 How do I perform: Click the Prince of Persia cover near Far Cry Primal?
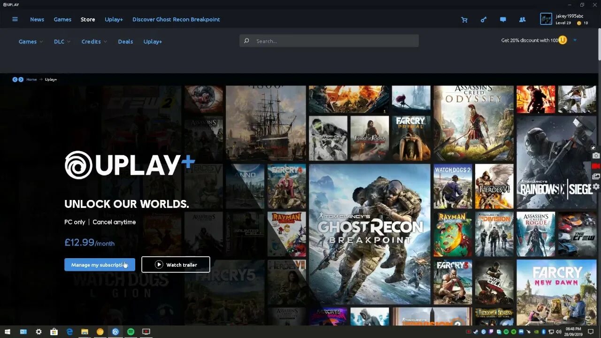370,138
